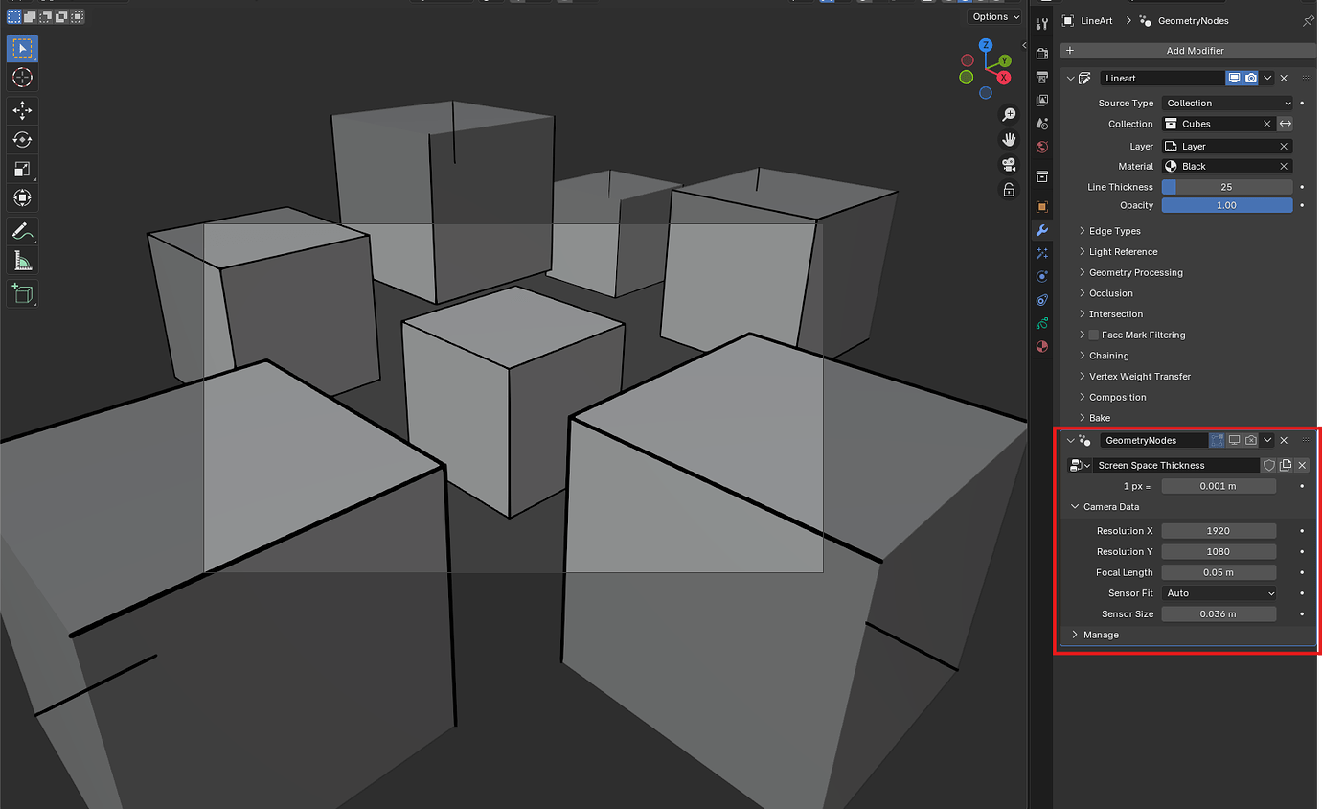Click the Focal Length value field
Screen dimensions: 1322x809
(1219, 572)
